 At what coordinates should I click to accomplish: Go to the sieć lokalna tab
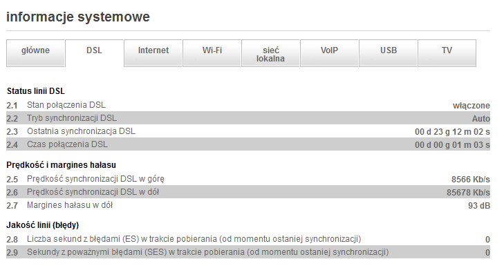[x=270, y=55]
